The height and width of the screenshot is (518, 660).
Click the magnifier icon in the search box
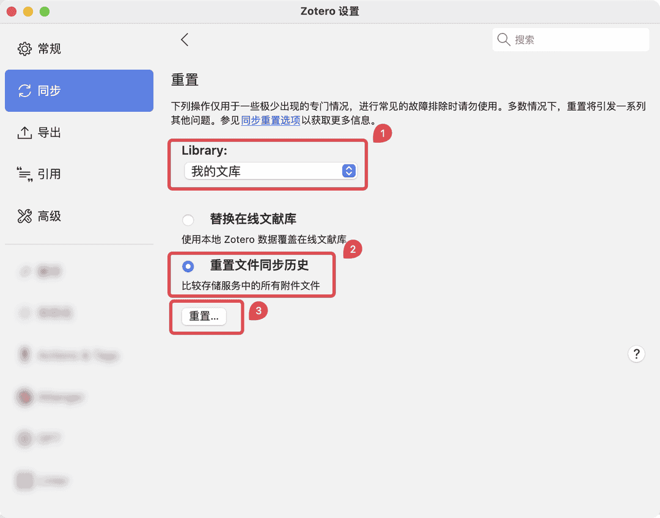point(504,39)
